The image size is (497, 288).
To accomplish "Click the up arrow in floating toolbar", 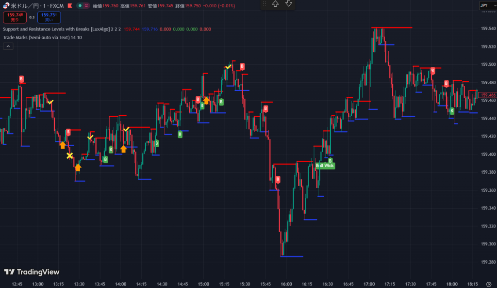I will coord(275,4).
